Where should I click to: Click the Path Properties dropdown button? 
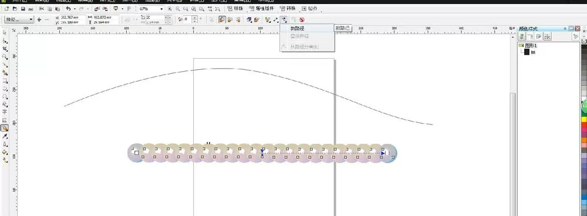284,19
